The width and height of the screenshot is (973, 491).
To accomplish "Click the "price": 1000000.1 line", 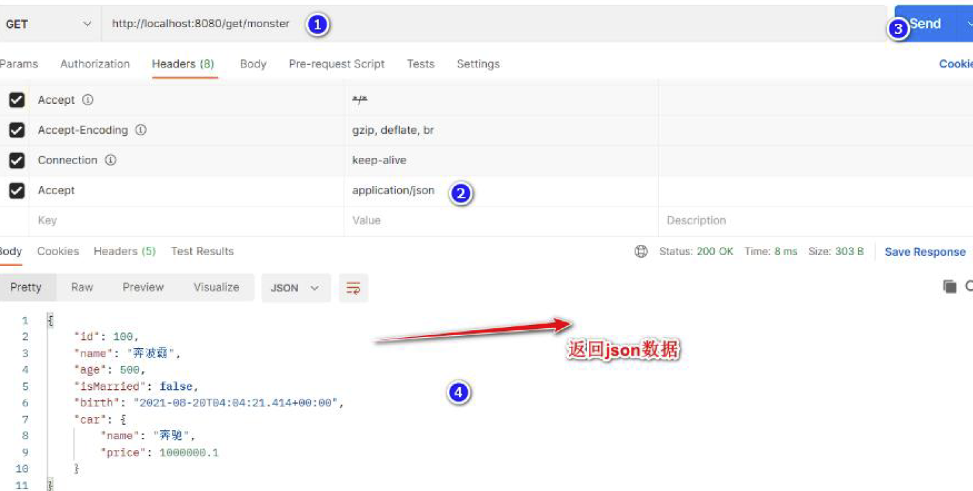I will (159, 453).
